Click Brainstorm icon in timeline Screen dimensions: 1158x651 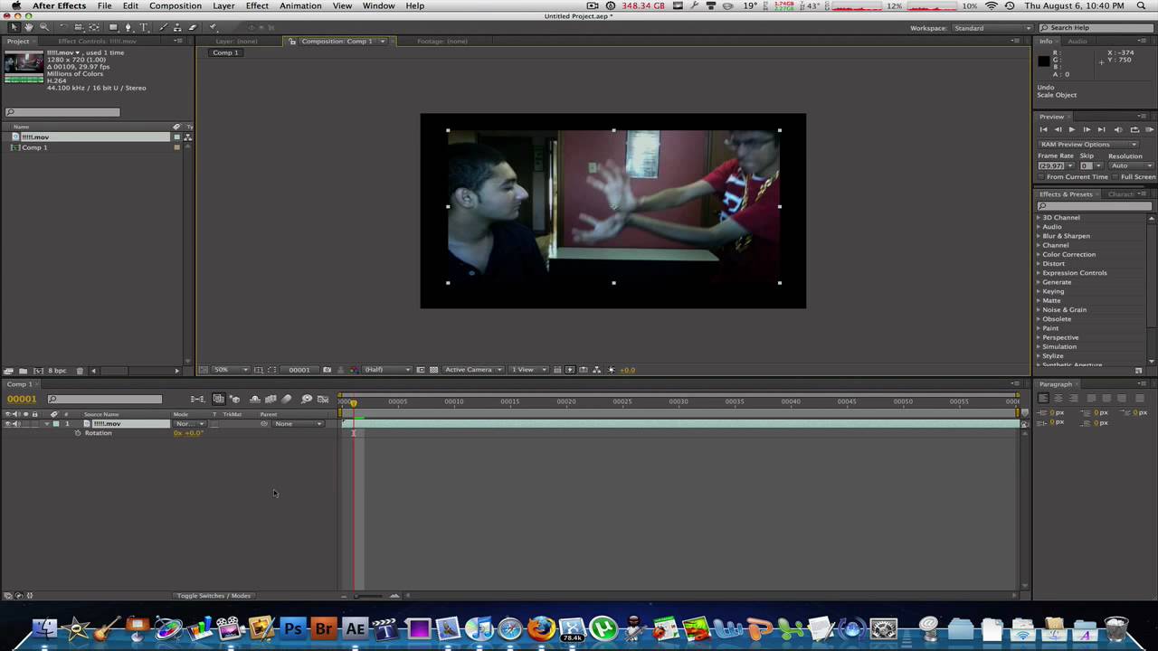307,399
